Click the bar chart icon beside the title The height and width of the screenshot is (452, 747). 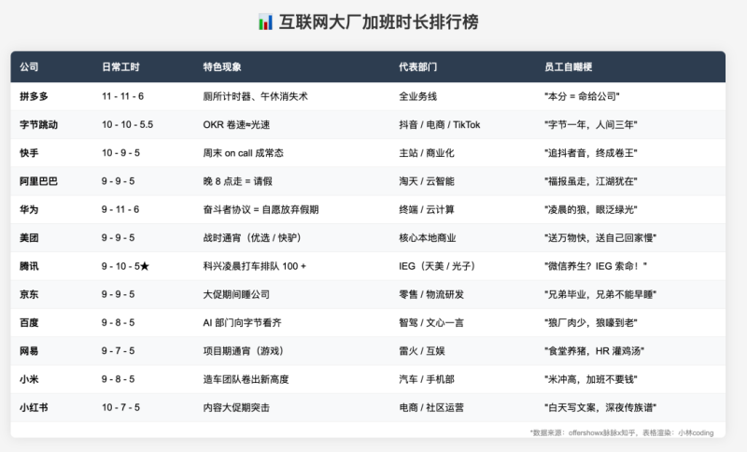pyautogui.click(x=265, y=21)
